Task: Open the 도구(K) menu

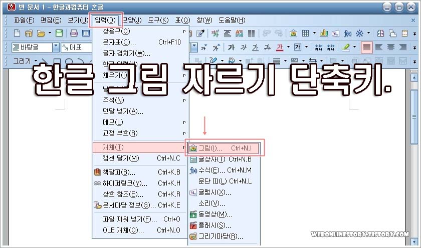Action: coord(158,20)
